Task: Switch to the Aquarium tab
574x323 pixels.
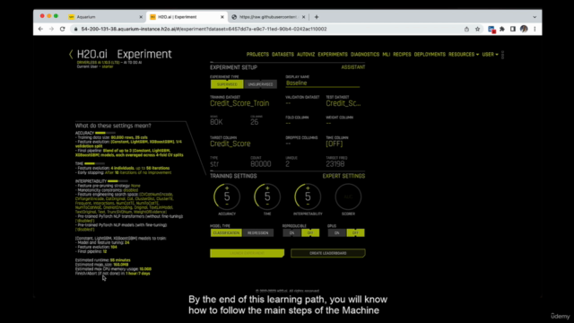Action: (x=105, y=17)
